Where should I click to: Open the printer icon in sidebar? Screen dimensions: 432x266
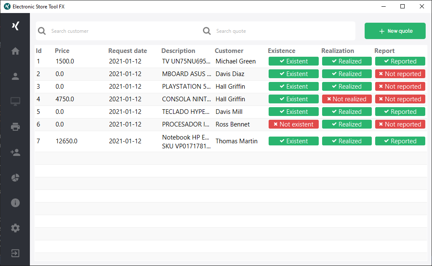pos(15,127)
